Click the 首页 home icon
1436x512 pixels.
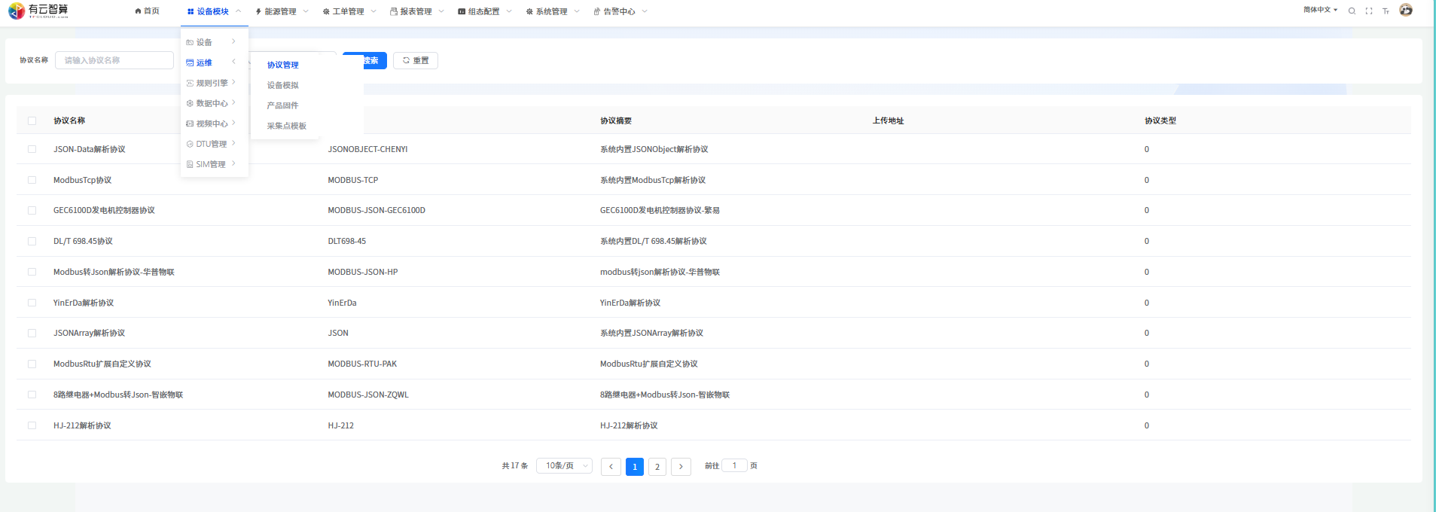point(147,11)
